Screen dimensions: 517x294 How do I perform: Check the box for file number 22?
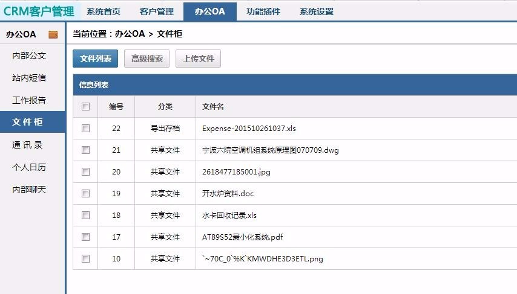click(86, 128)
